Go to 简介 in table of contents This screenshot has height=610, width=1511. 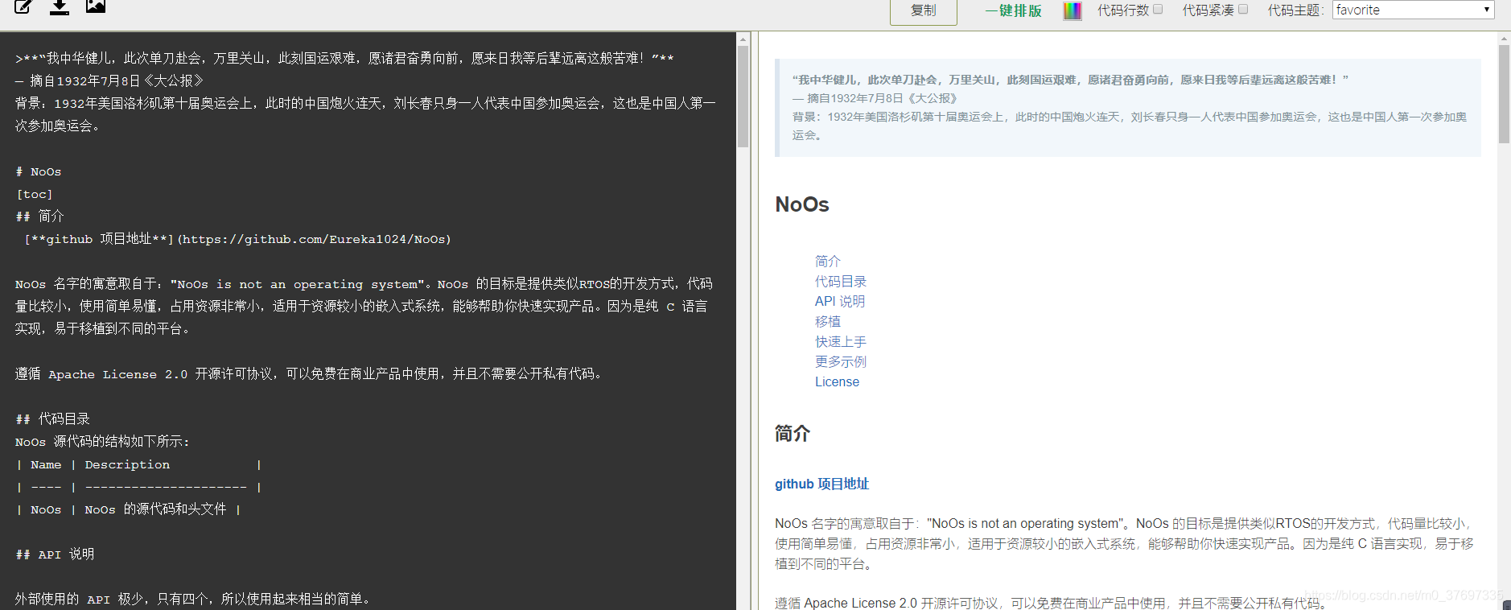pos(827,261)
